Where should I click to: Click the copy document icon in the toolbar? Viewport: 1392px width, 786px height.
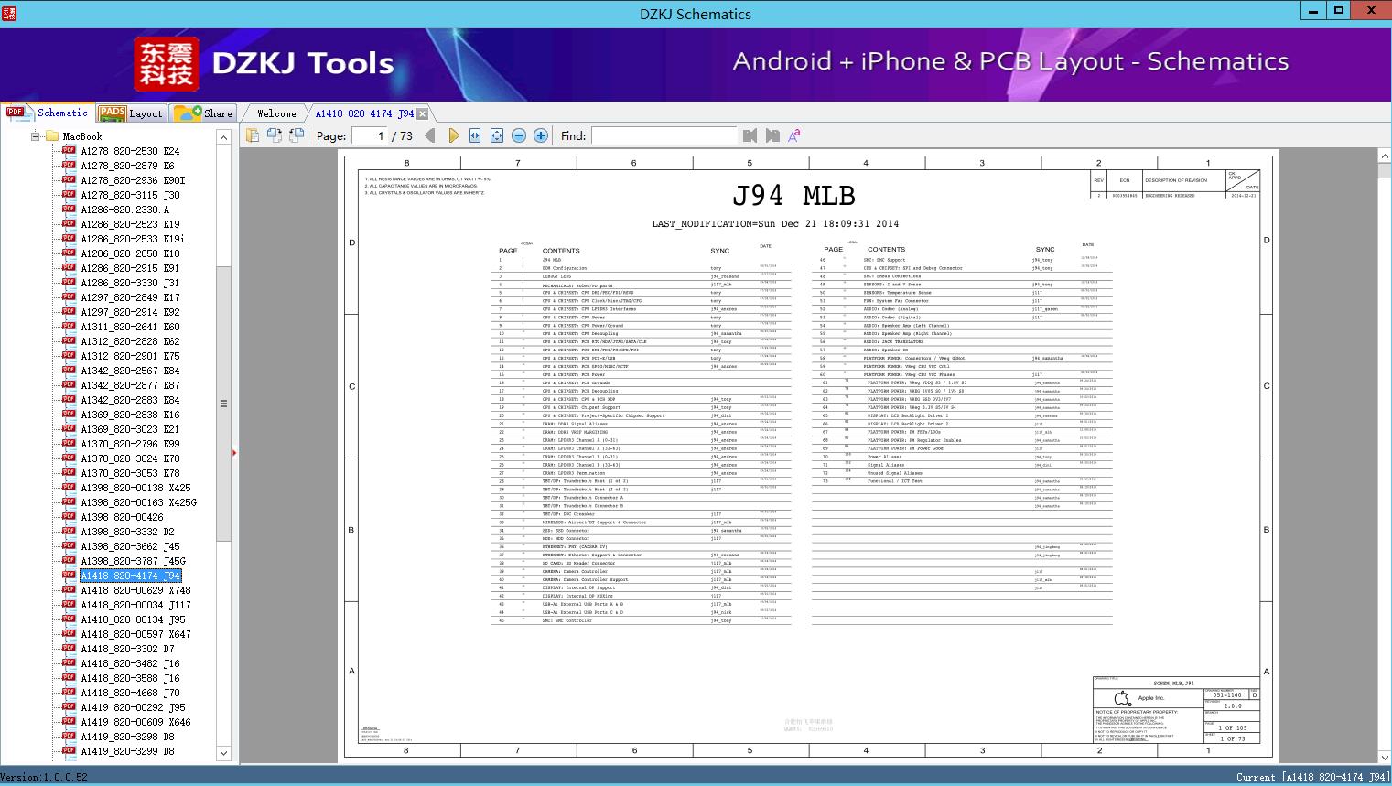[x=253, y=135]
